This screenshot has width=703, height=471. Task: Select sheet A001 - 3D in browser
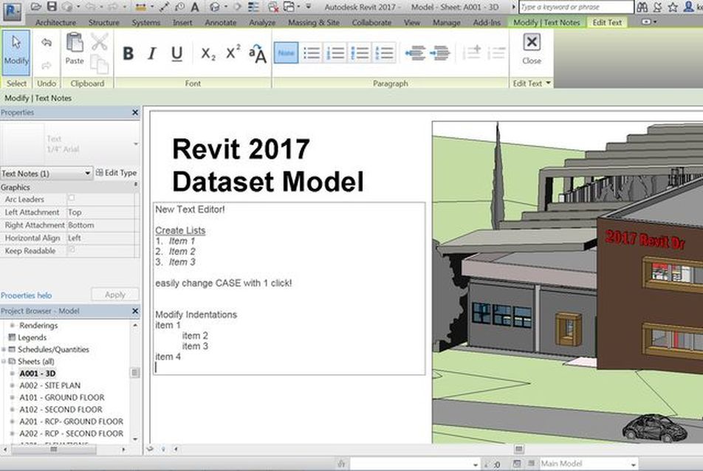38,374
